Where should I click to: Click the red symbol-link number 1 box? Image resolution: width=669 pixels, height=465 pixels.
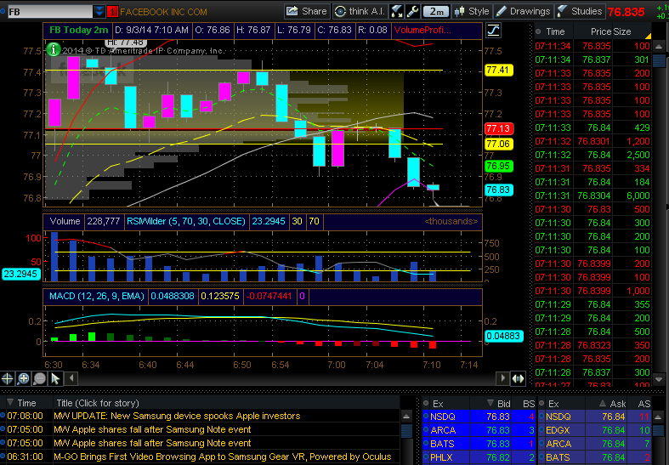(x=112, y=12)
